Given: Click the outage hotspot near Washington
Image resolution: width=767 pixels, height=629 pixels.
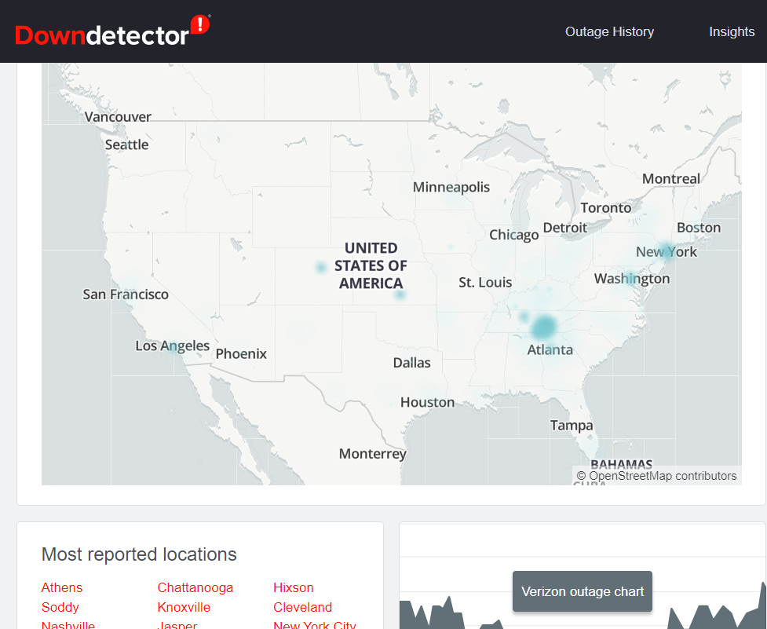Looking at the screenshot, I should (630, 280).
